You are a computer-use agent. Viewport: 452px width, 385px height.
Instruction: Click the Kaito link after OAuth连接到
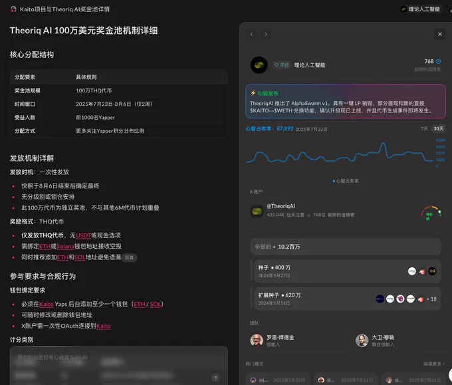tap(104, 326)
